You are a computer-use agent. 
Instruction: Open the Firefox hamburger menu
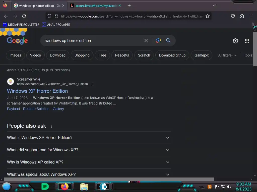[x=251, y=16]
